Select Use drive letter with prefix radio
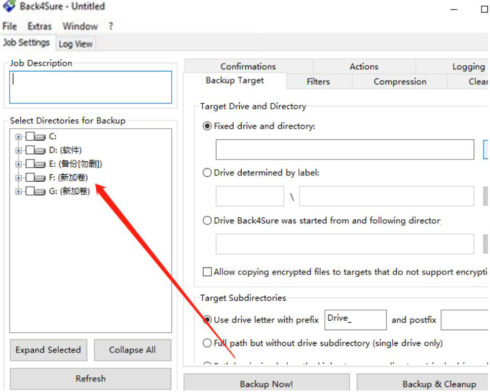Screen dimensions: 490x392 coord(207,320)
